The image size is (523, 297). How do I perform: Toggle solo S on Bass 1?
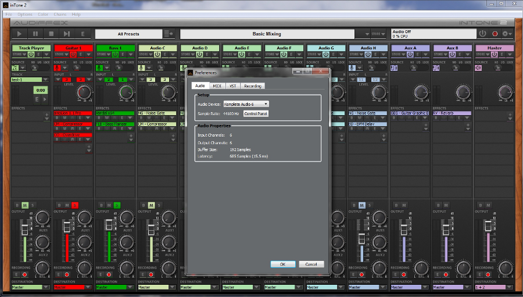(x=116, y=205)
